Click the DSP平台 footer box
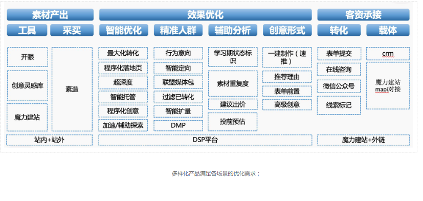The image size is (423, 201). point(205,140)
